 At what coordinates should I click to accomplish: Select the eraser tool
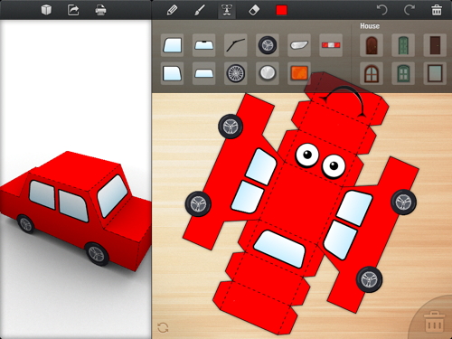point(254,11)
